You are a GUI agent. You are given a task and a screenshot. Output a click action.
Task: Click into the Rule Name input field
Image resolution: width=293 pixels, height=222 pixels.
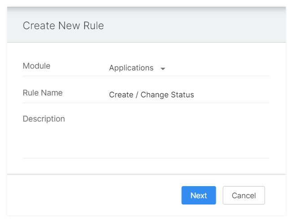(x=189, y=95)
